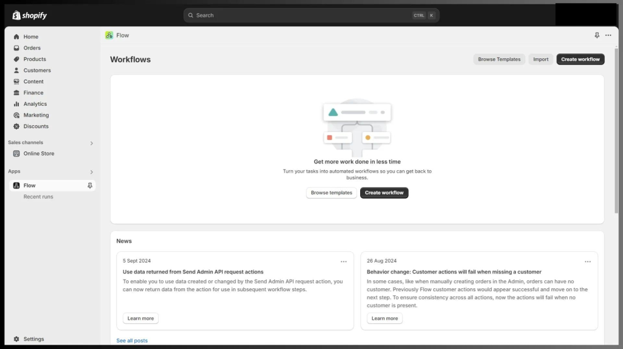
Task: Click the Shopify logo
Action: [x=29, y=15]
